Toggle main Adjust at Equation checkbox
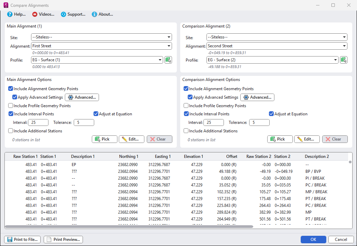 (96, 114)
